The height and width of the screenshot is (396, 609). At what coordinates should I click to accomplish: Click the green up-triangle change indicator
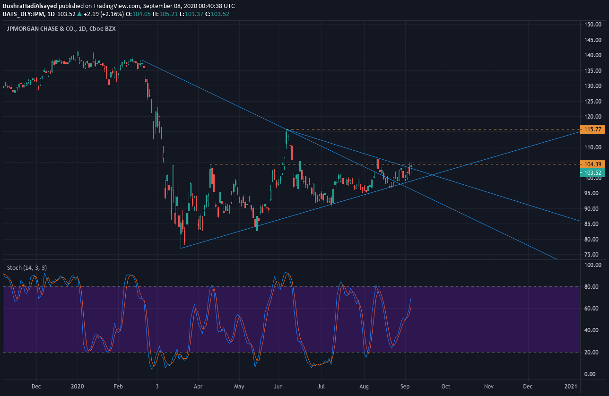(79, 14)
